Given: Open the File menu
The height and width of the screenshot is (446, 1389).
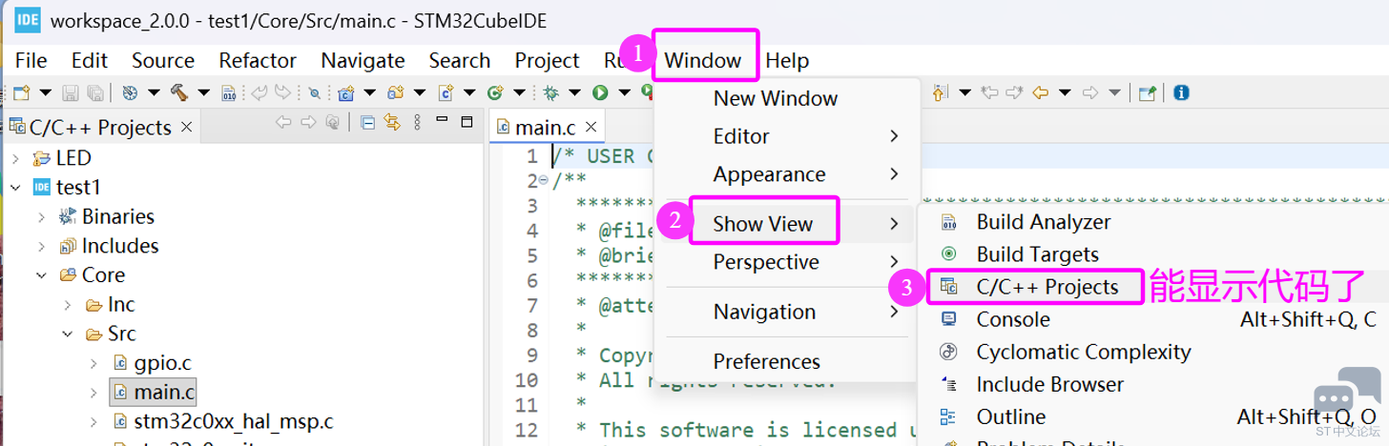Looking at the screenshot, I should click(x=31, y=60).
